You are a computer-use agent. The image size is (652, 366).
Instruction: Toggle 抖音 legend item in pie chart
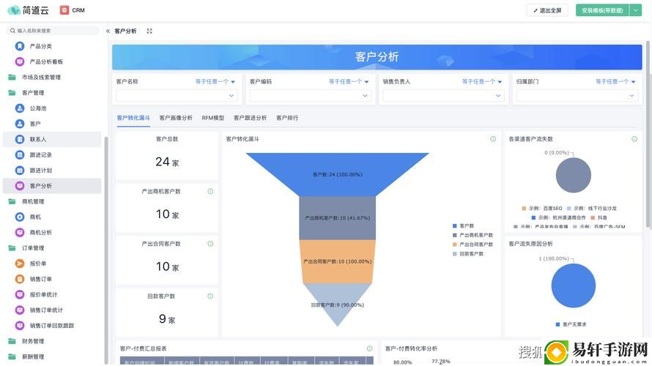pyautogui.click(x=599, y=217)
